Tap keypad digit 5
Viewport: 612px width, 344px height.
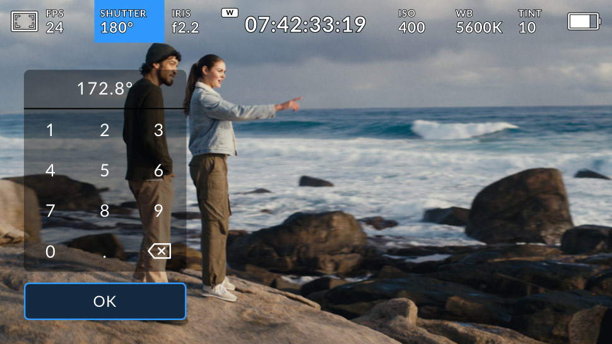coord(104,170)
